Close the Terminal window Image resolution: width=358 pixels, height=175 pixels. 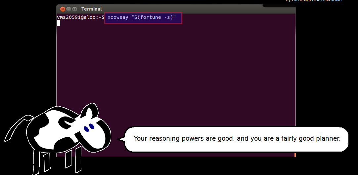(x=62, y=9)
